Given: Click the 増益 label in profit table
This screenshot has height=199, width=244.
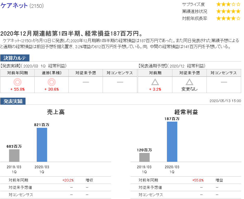Looking at the screenshot, I should [x=219, y=180].
